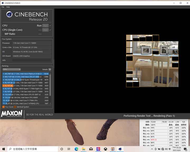Screen dimensions: 190x152
Task: Click the MAXON logo
Action: tap(12, 113)
